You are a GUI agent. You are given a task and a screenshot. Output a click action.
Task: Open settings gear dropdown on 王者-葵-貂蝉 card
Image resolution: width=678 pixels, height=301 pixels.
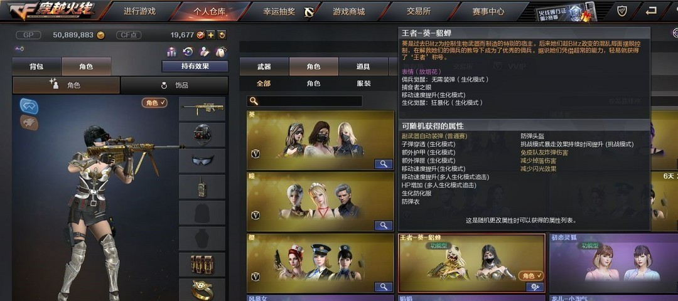[534, 287]
